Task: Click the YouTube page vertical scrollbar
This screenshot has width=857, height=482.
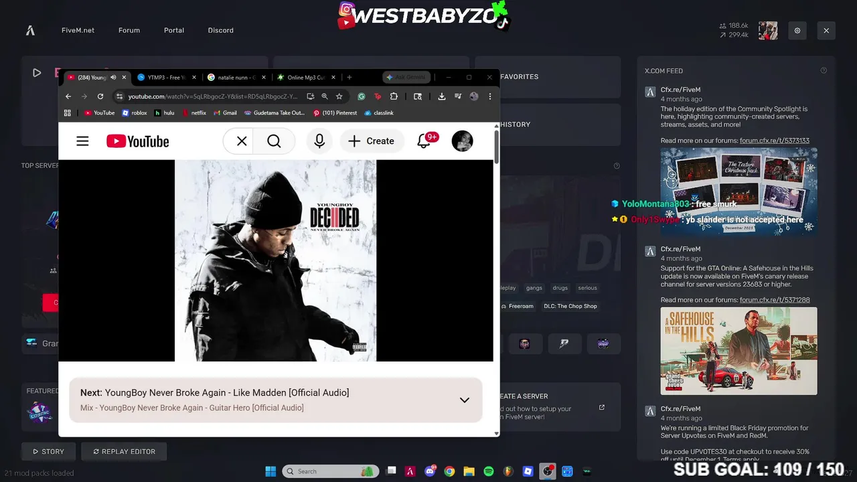Action: coord(496,147)
